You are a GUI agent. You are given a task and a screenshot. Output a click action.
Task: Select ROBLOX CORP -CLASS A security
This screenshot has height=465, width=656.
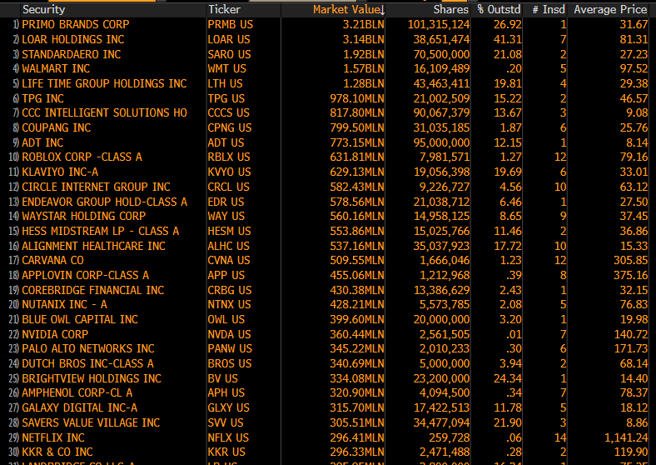82,157
